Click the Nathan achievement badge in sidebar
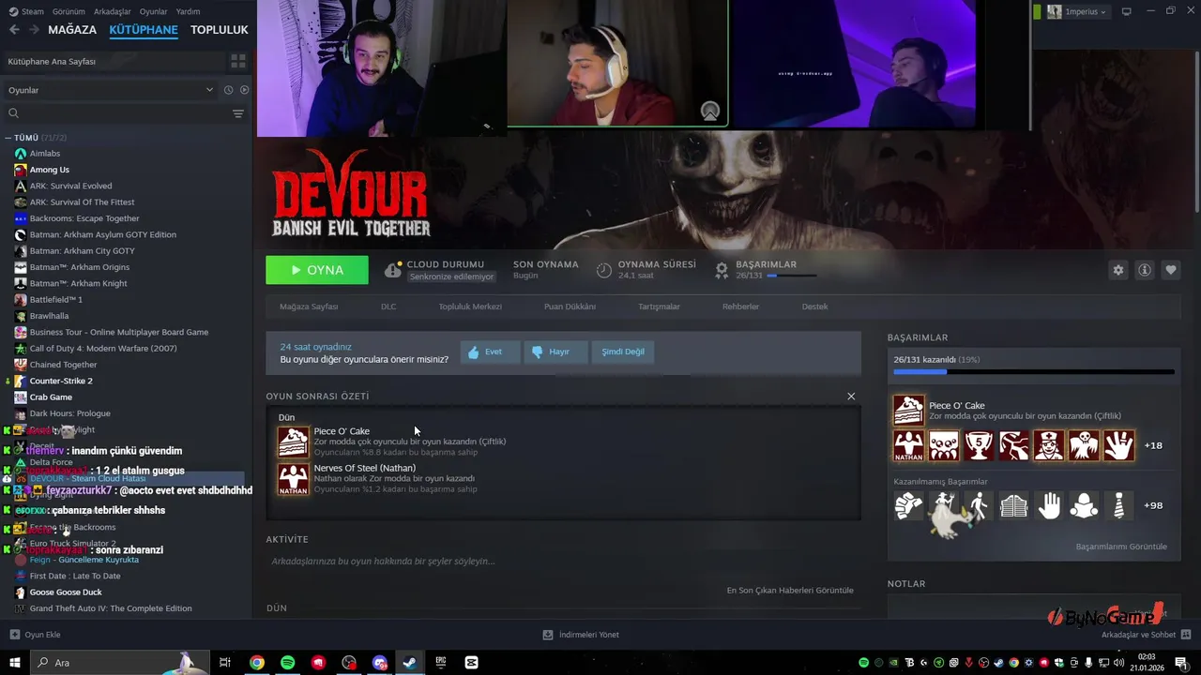Image resolution: width=1201 pixels, height=675 pixels. click(x=908, y=445)
